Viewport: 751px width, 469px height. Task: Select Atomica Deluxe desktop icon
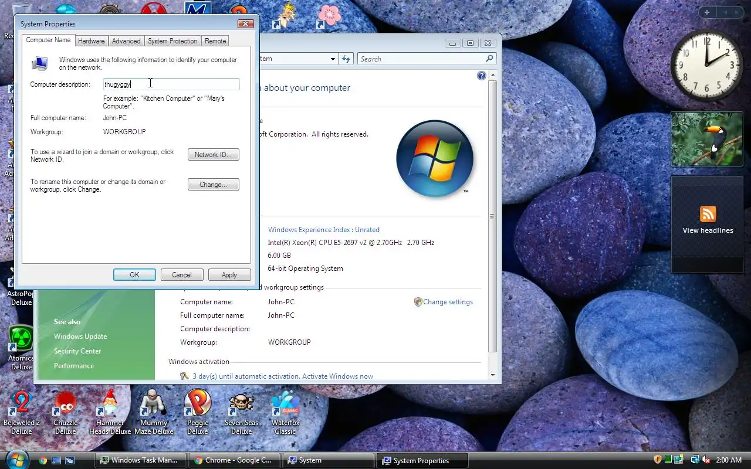(21, 348)
